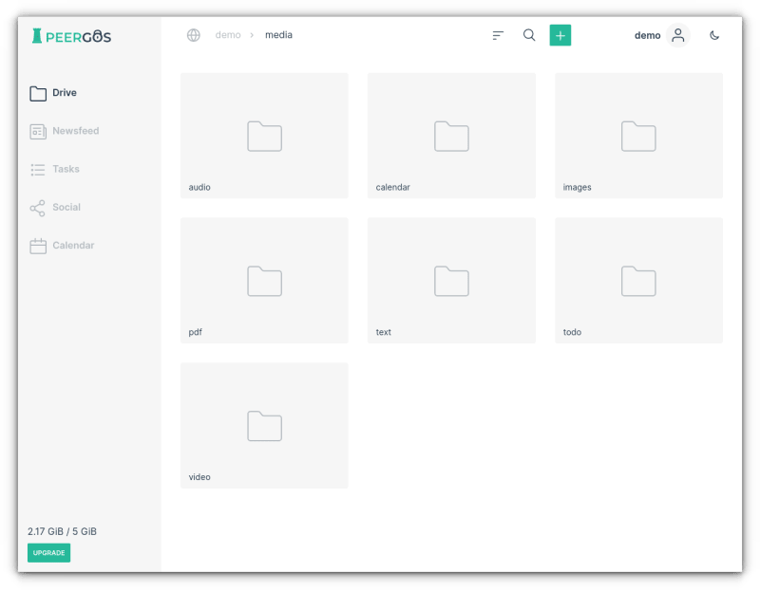Open the sort options icon
Image resolution: width=760 pixels, height=591 pixels.
coord(498,35)
